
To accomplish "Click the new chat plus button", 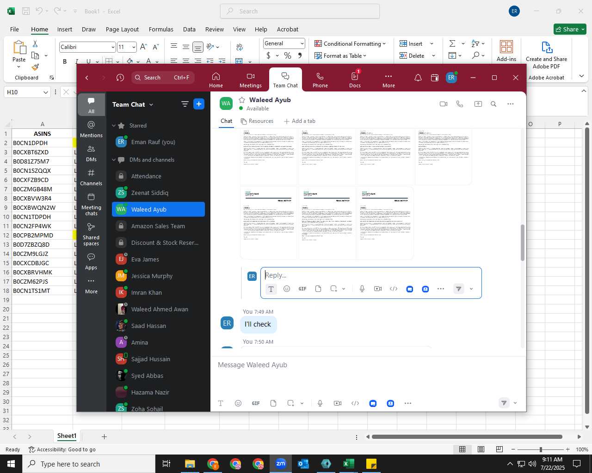I will pos(199,104).
